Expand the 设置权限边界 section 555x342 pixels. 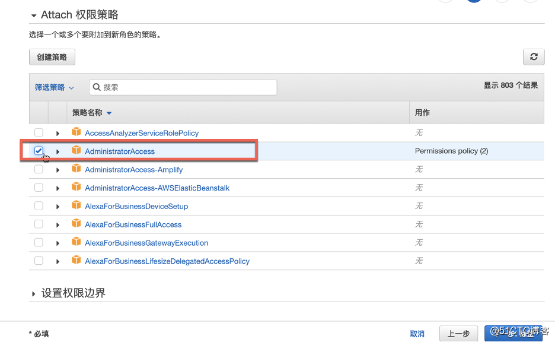(x=34, y=294)
